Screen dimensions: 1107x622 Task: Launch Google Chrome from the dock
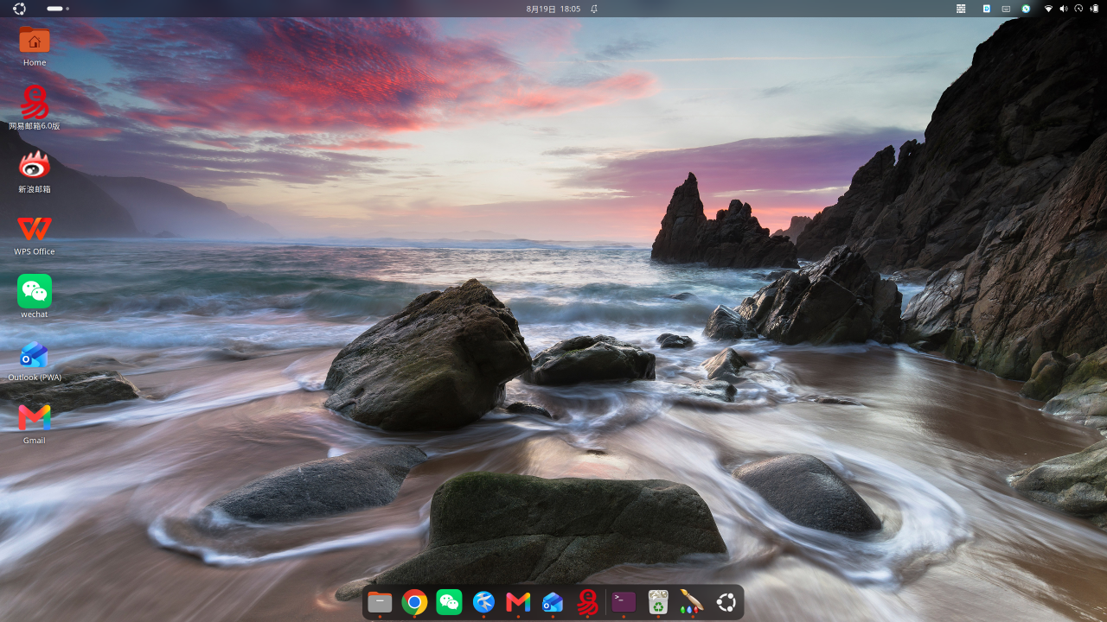point(414,602)
